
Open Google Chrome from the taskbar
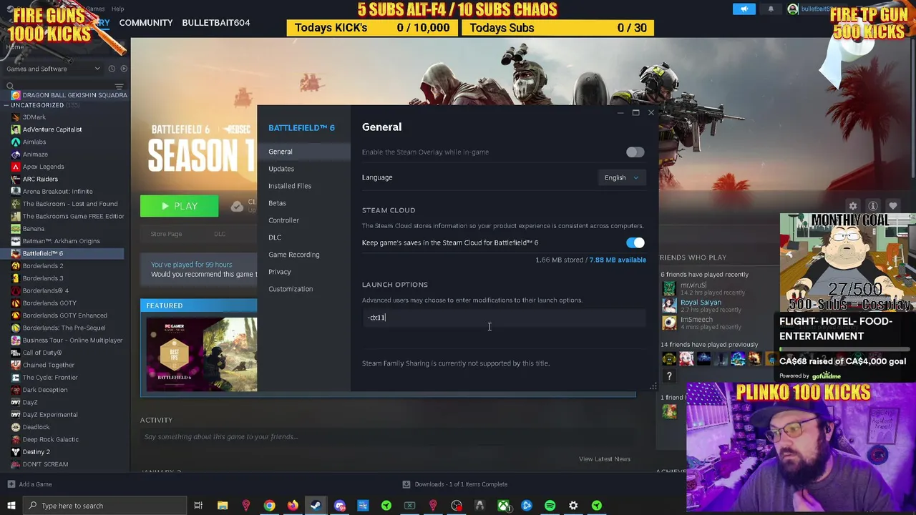[x=269, y=506]
